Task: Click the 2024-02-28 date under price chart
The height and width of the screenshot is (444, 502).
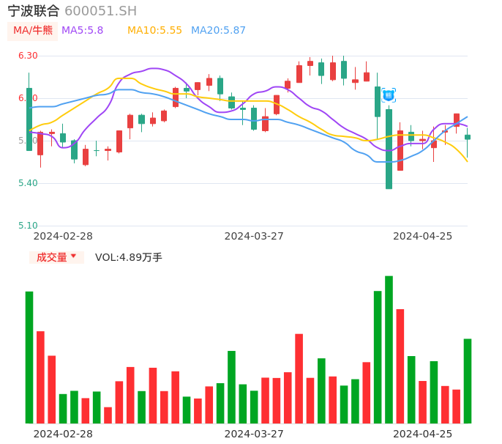Action: point(63,236)
